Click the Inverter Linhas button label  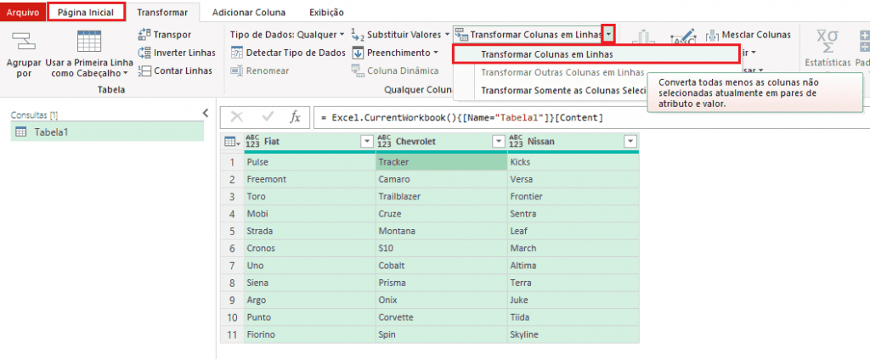[184, 53]
